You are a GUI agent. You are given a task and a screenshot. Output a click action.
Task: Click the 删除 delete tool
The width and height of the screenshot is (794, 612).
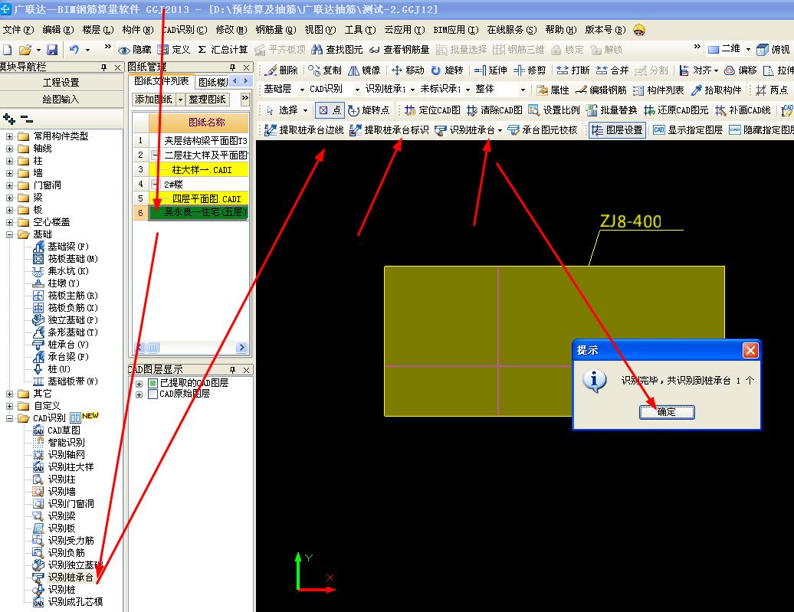click(x=283, y=70)
